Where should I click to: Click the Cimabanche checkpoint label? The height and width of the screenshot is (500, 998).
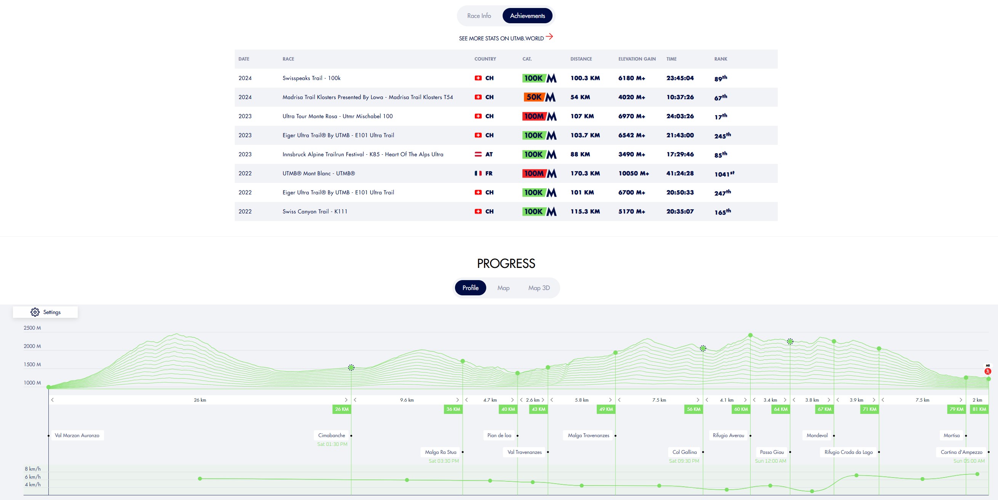click(331, 436)
